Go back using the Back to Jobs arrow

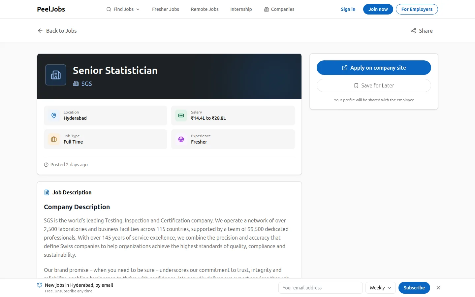[57, 31]
